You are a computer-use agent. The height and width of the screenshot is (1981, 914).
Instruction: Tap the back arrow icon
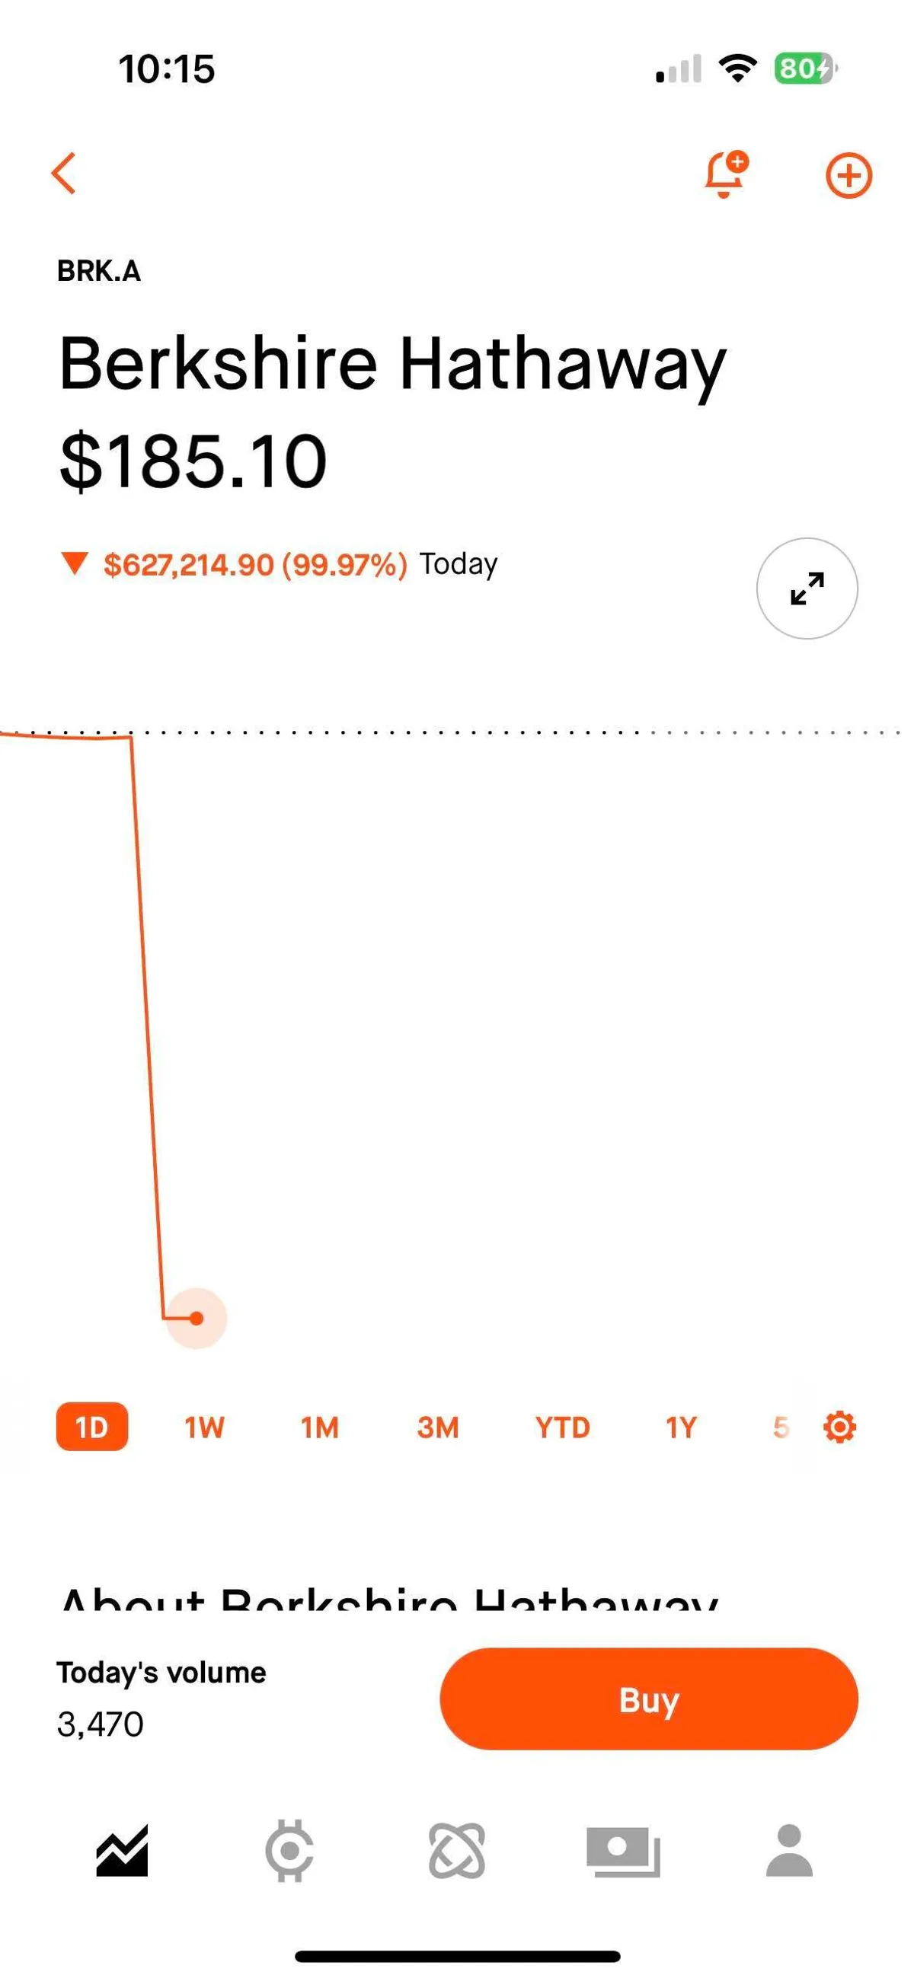tap(65, 173)
